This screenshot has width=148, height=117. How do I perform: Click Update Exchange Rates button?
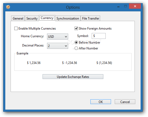click(73, 77)
